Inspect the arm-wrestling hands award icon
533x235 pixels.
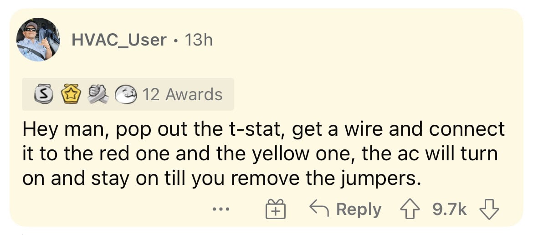tap(98, 95)
